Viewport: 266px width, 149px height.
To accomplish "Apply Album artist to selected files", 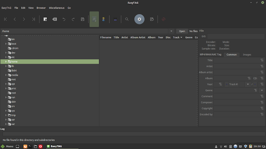I will click(262, 72).
